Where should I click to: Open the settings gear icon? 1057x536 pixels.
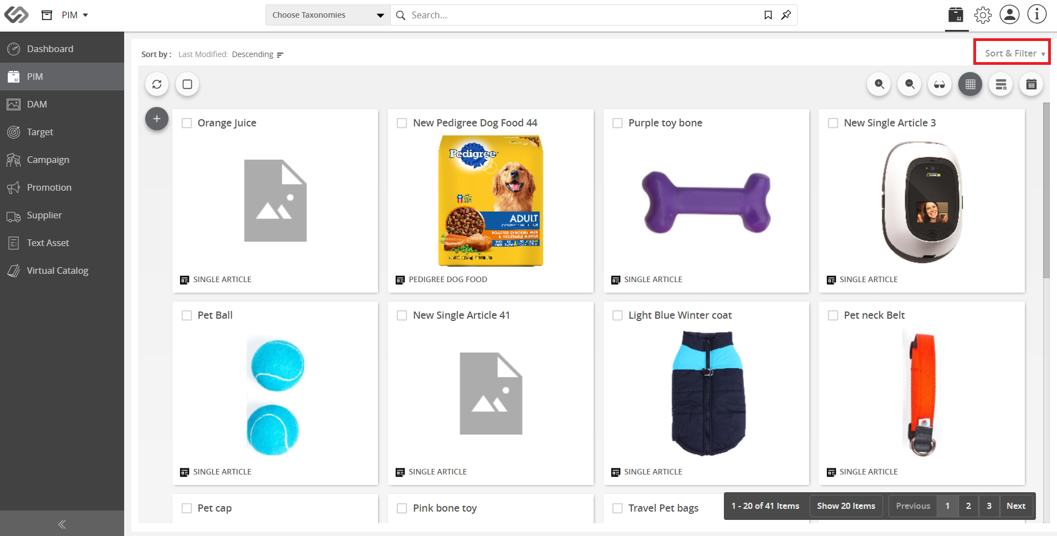983,15
